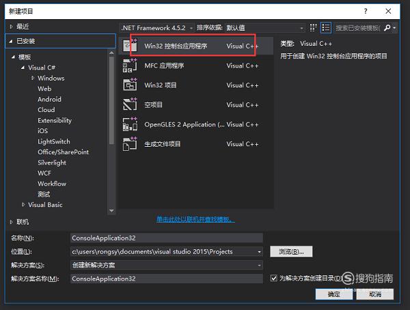Select the MFC application template icon
Screen dimensions: 410x310
[130, 66]
